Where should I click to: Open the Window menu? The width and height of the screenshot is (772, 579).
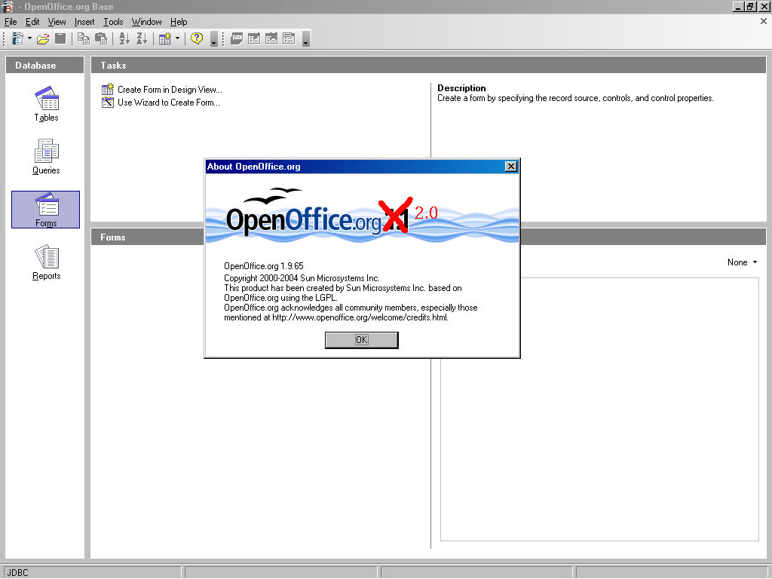click(x=146, y=22)
